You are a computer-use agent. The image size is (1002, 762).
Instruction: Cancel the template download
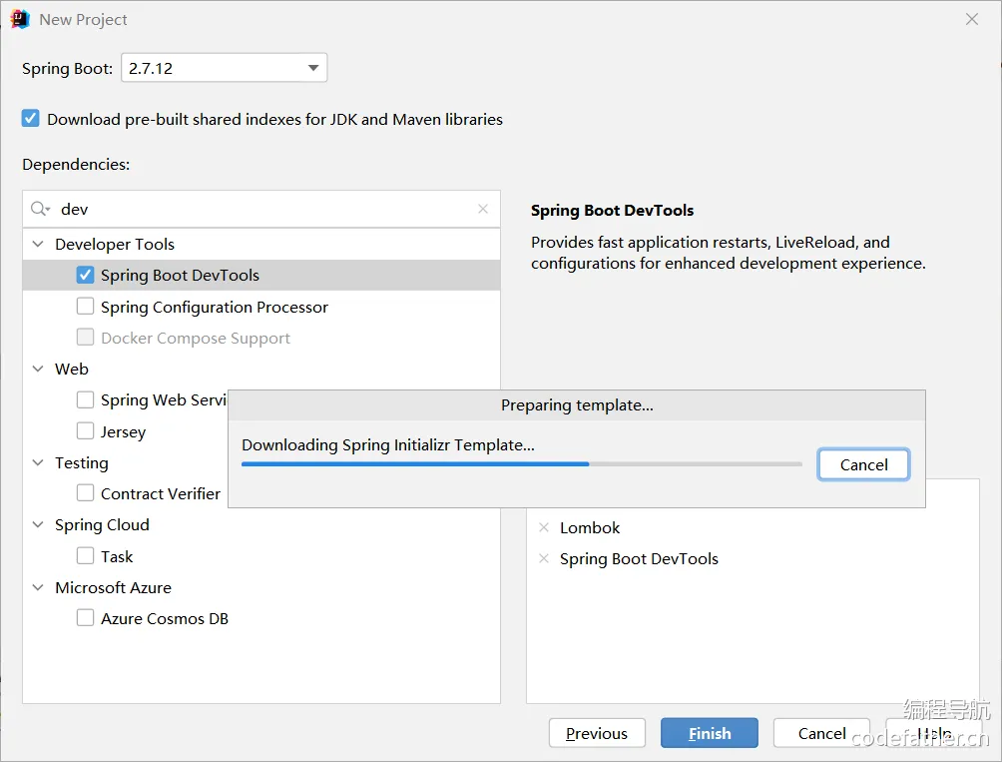[863, 464]
